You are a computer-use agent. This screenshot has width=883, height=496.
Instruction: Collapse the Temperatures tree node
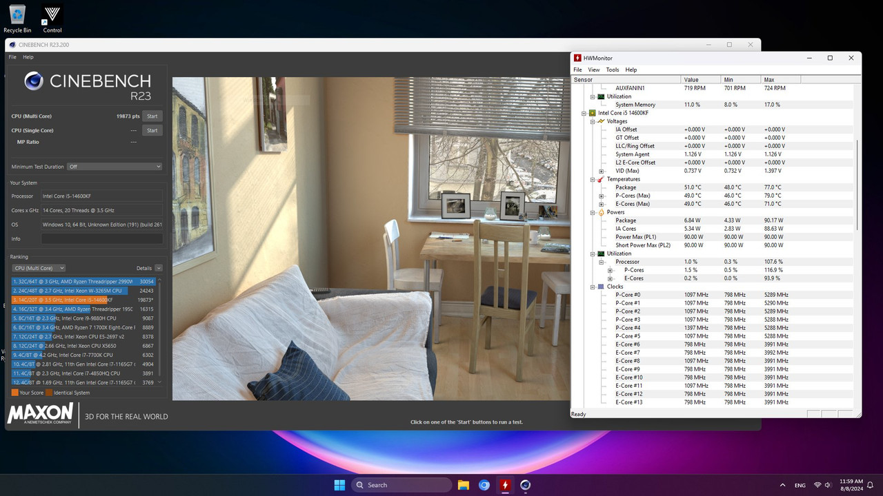(593, 179)
